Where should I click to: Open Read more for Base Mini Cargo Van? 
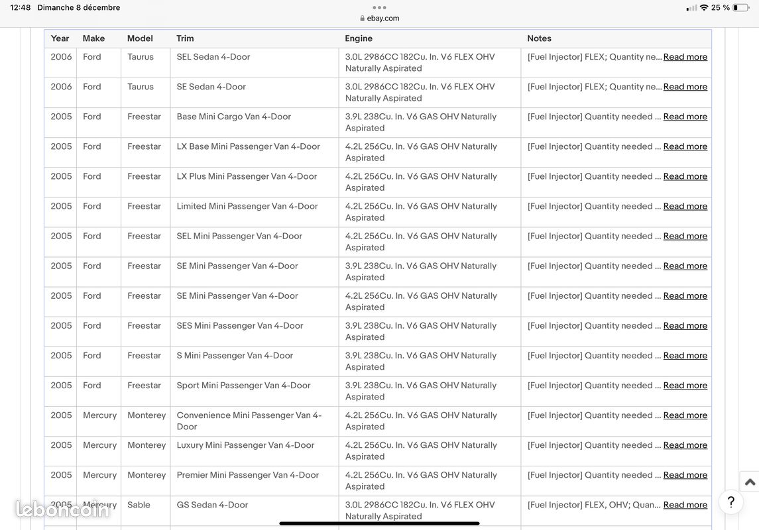tap(685, 117)
